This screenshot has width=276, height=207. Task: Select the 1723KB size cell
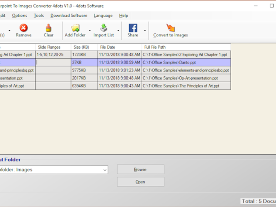pyautogui.click(x=84, y=55)
